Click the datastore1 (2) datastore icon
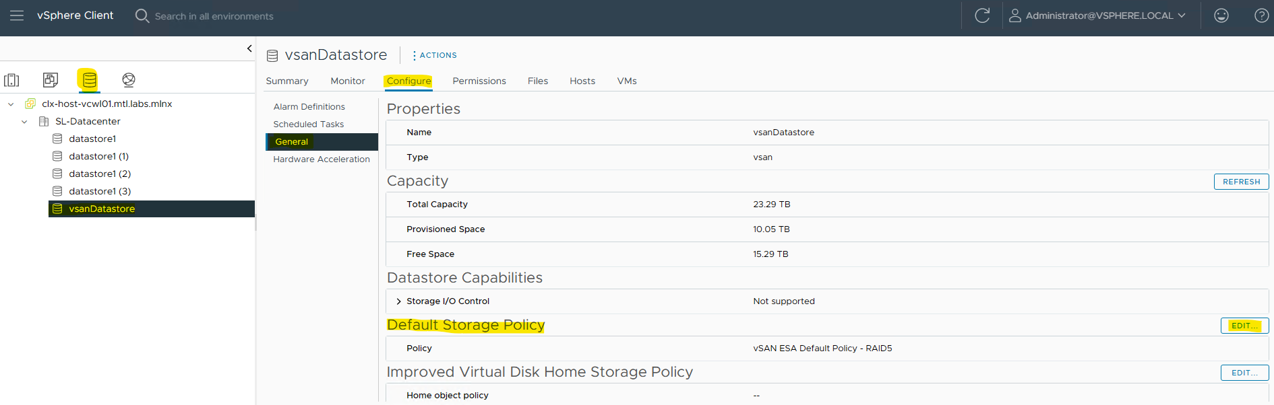1274x405 pixels. click(x=57, y=174)
